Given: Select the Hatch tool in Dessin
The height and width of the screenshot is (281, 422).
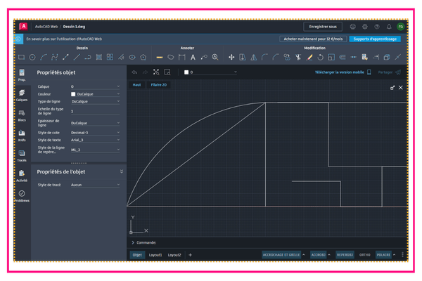Looking at the screenshot, I should coord(98,57).
